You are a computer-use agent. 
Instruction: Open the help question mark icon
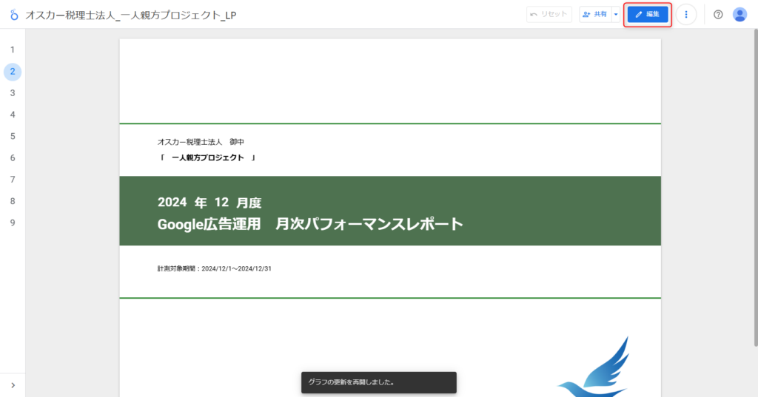tap(718, 15)
